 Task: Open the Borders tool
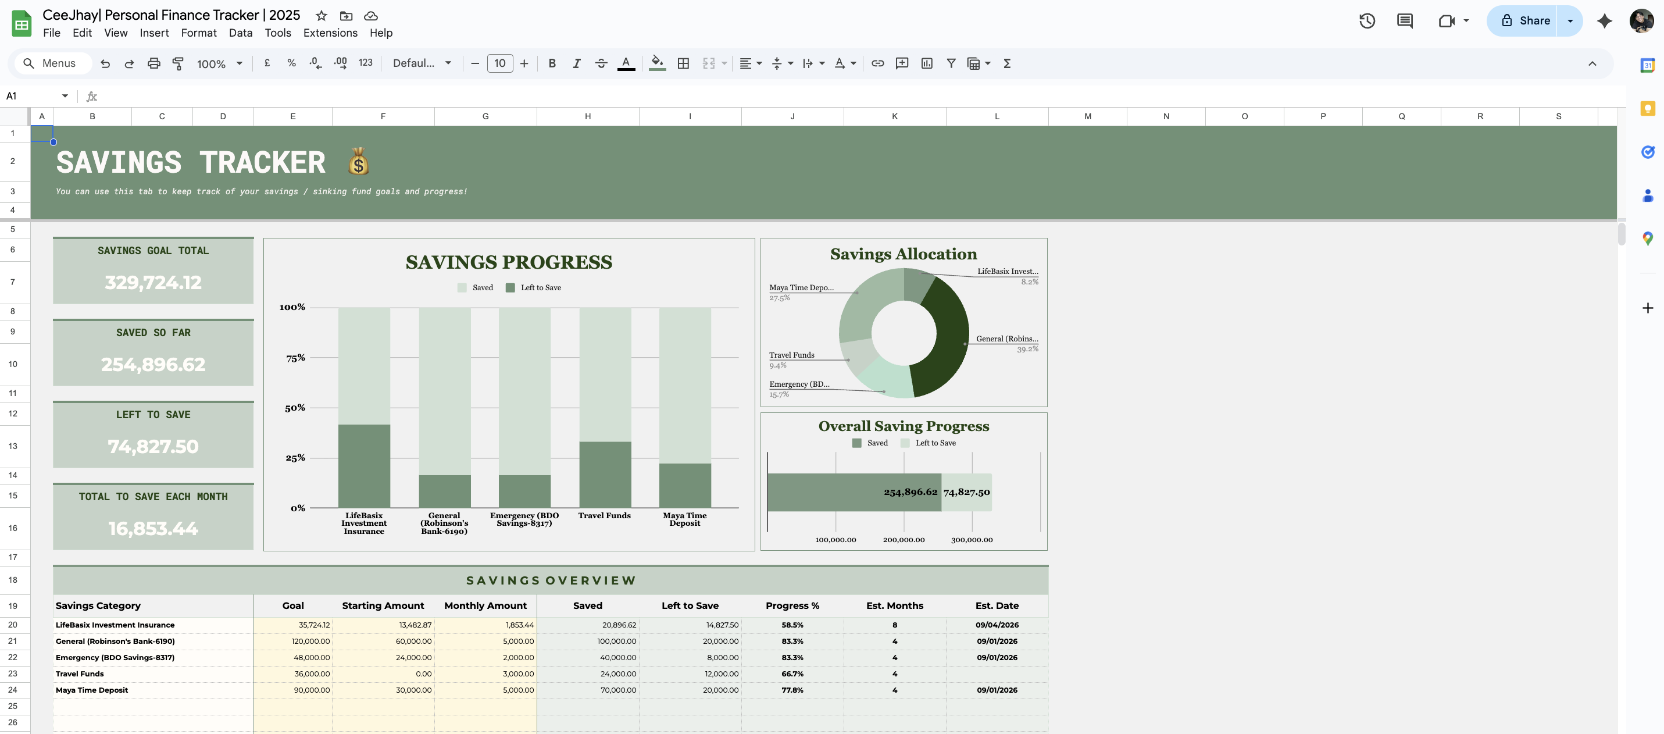tap(683, 63)
